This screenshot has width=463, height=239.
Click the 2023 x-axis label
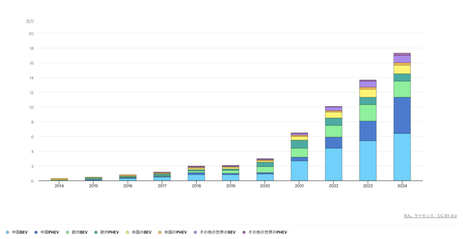coord(368,186)
